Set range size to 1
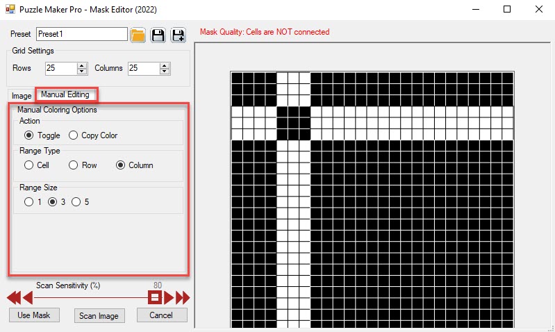Screen dimensions: 555x332 (28, 201)
